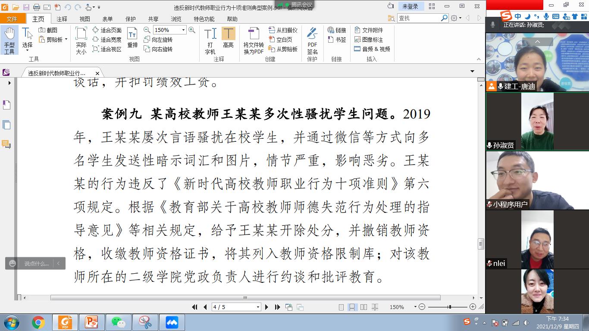Open the File (文件) menu

pos(12,19)
